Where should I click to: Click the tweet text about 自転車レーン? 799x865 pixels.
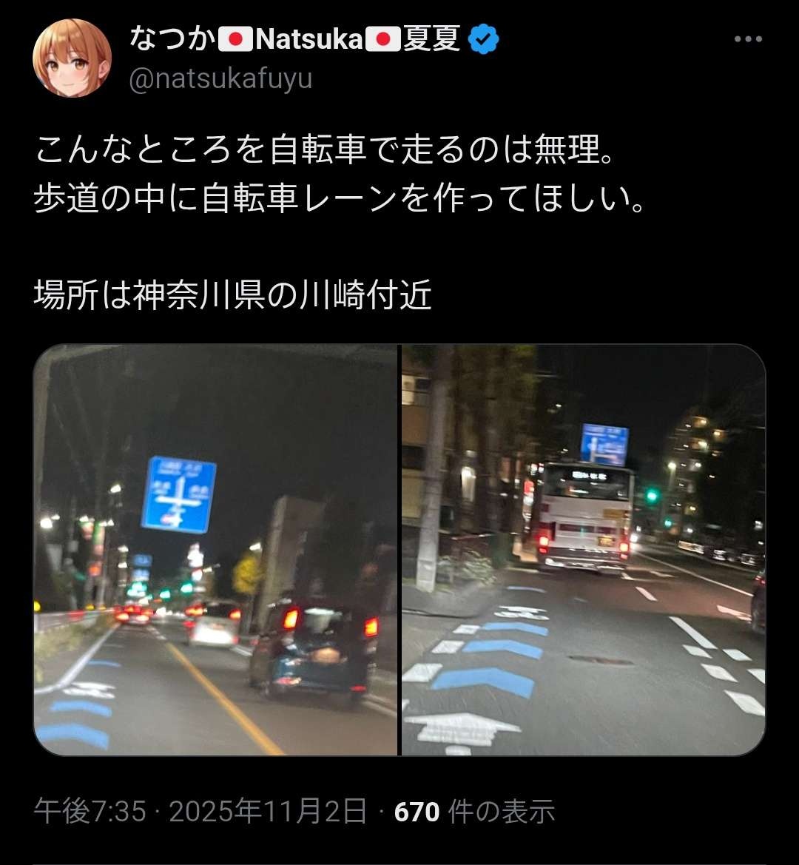coord(339,198)
